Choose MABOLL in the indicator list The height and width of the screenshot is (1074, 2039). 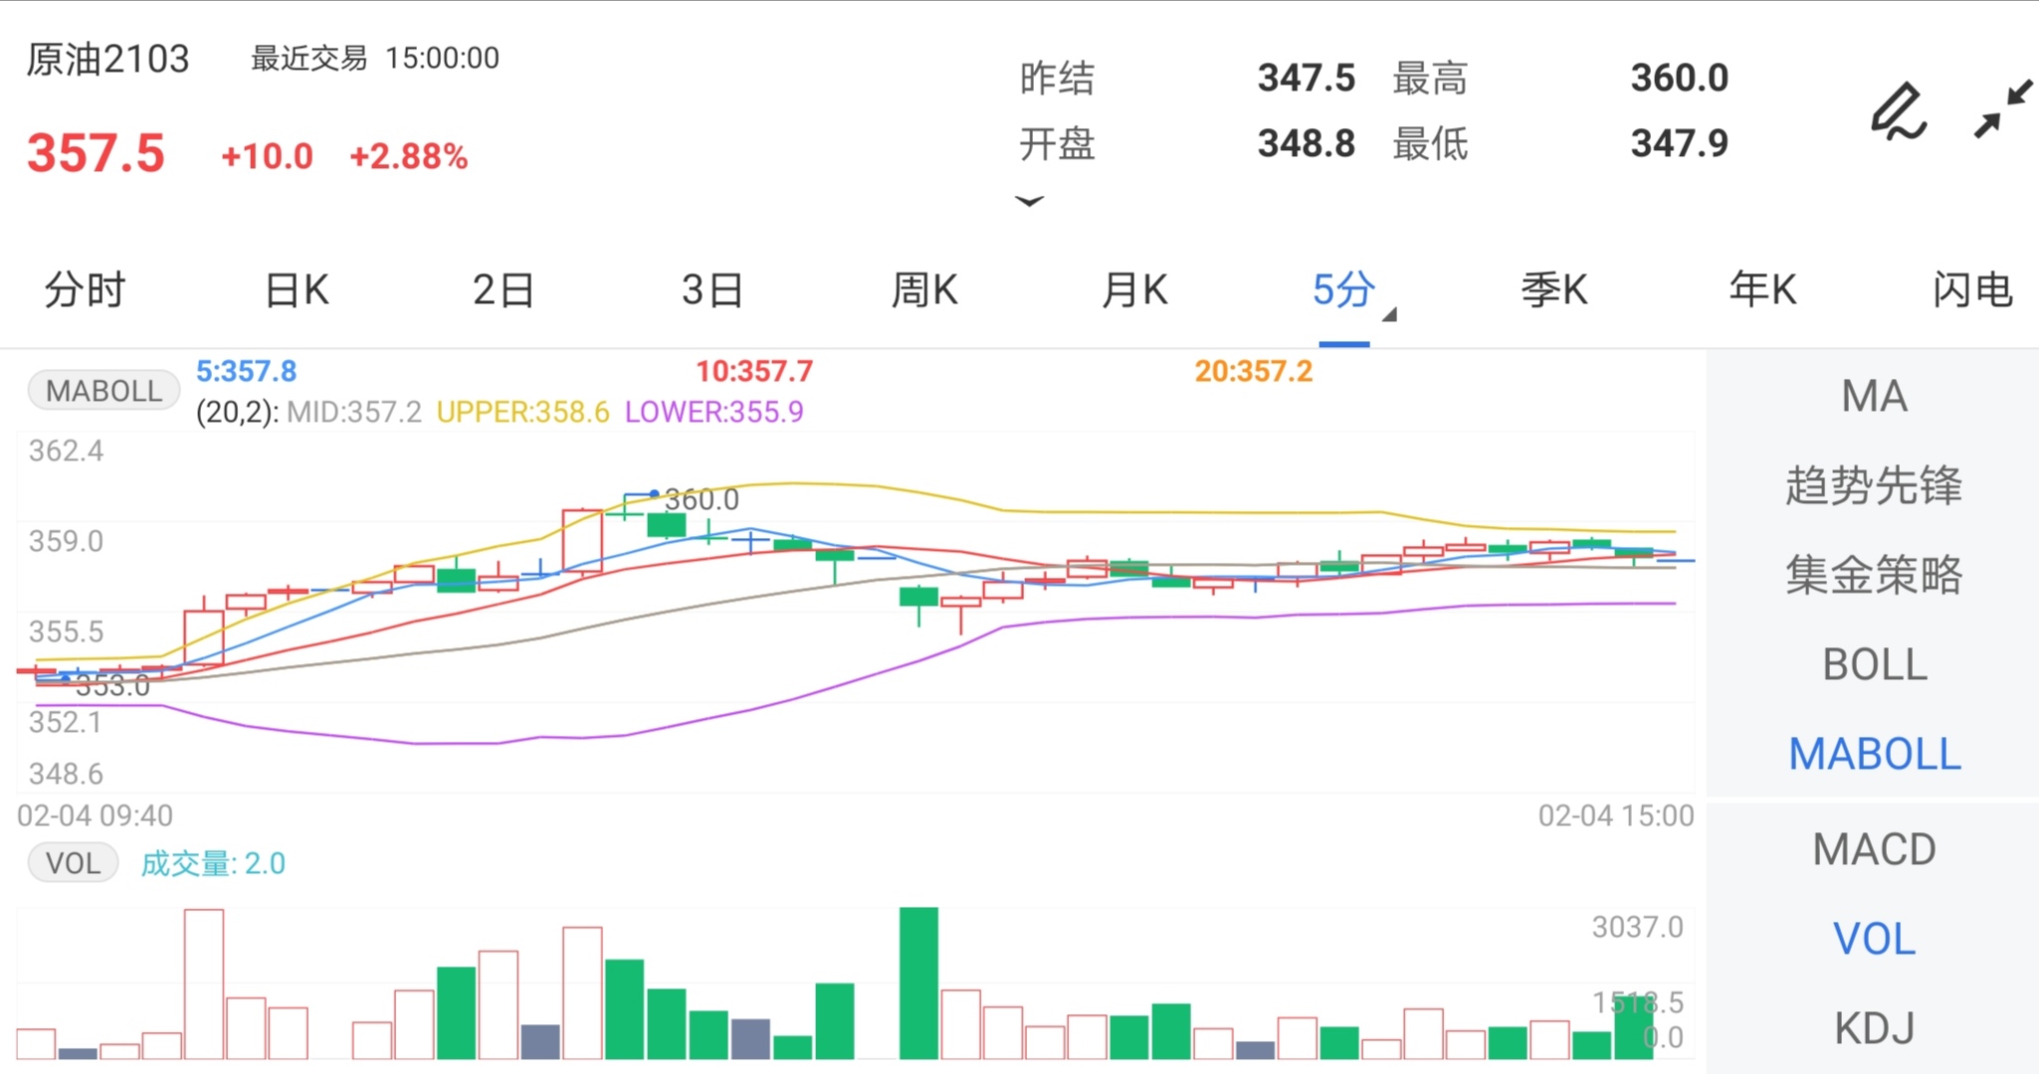click(x=1874, y=754)
